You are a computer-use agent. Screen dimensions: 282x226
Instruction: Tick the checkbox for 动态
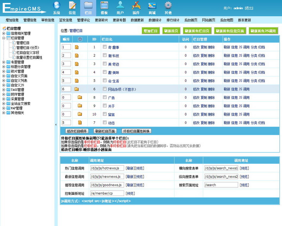(x=105, y=122)
